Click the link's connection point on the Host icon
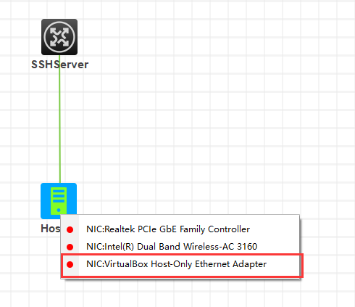The image size is (355, 307). point(60,183)
